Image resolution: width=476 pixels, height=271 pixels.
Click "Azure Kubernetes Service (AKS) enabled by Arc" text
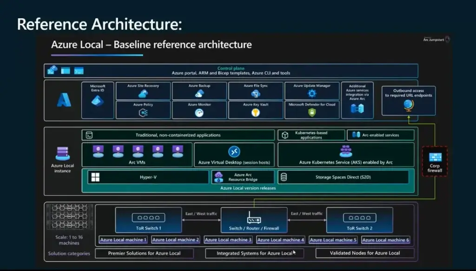tap(346, 162)
